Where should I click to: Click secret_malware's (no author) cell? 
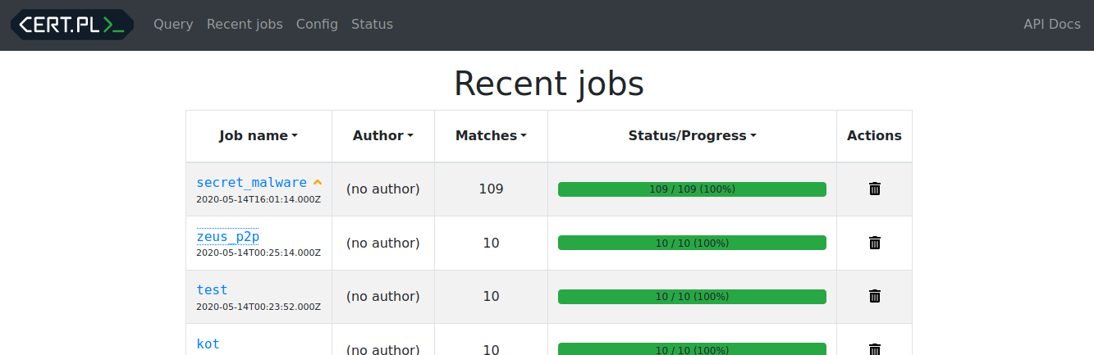[x=383, y=189]
